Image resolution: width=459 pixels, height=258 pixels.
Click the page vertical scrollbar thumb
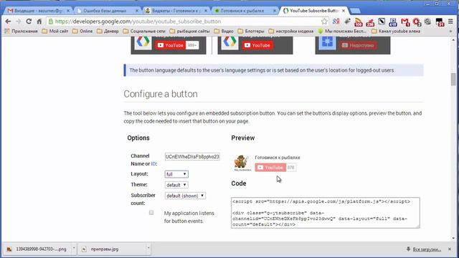click(453, 79)
